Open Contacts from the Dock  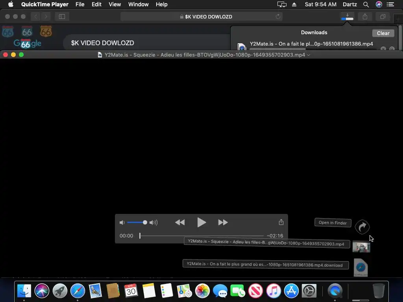[x=113, y=291]
